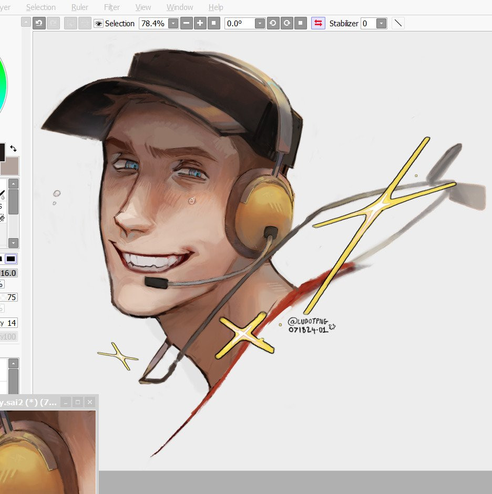This screenshot has height=494, width=492.
Task: Click the slider value showing 75
Action: (x=8, y=297)
